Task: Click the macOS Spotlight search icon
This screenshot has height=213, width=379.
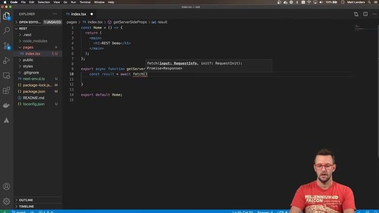Action: pyautogui.click(x=369, y=2)
